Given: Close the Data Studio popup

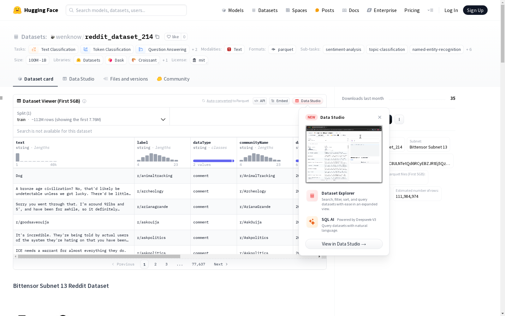Looking at the screenshot, I should tap(380, 117).
